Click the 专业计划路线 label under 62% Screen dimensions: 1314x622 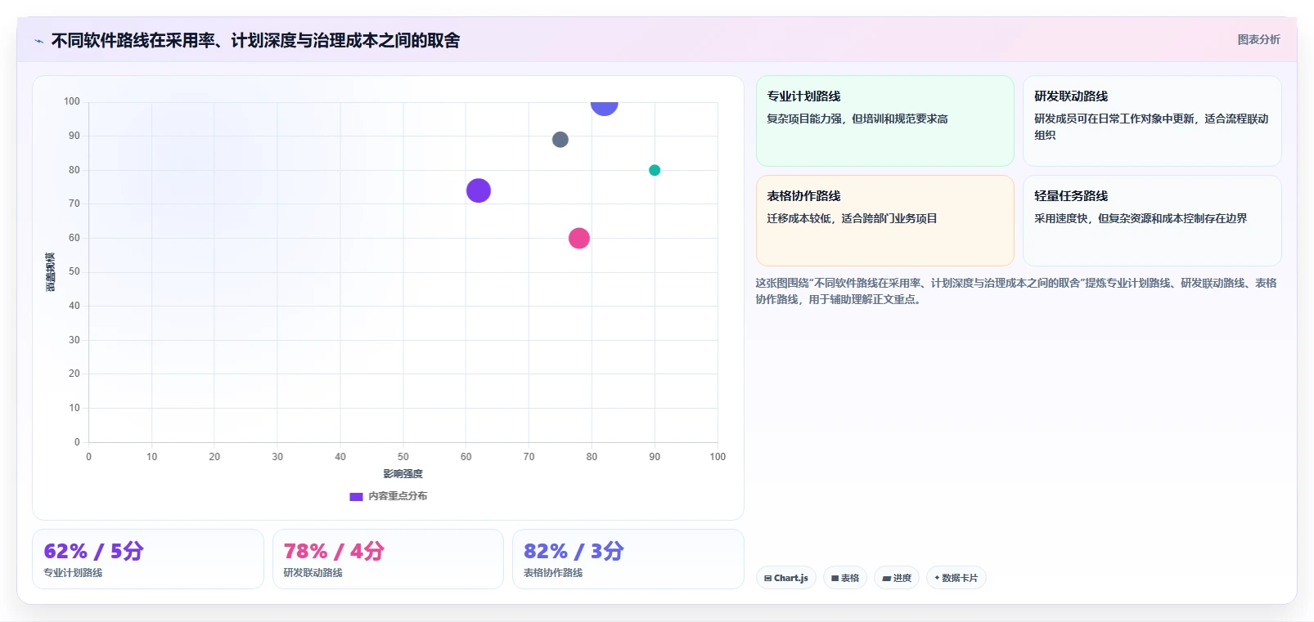point(73,573)
